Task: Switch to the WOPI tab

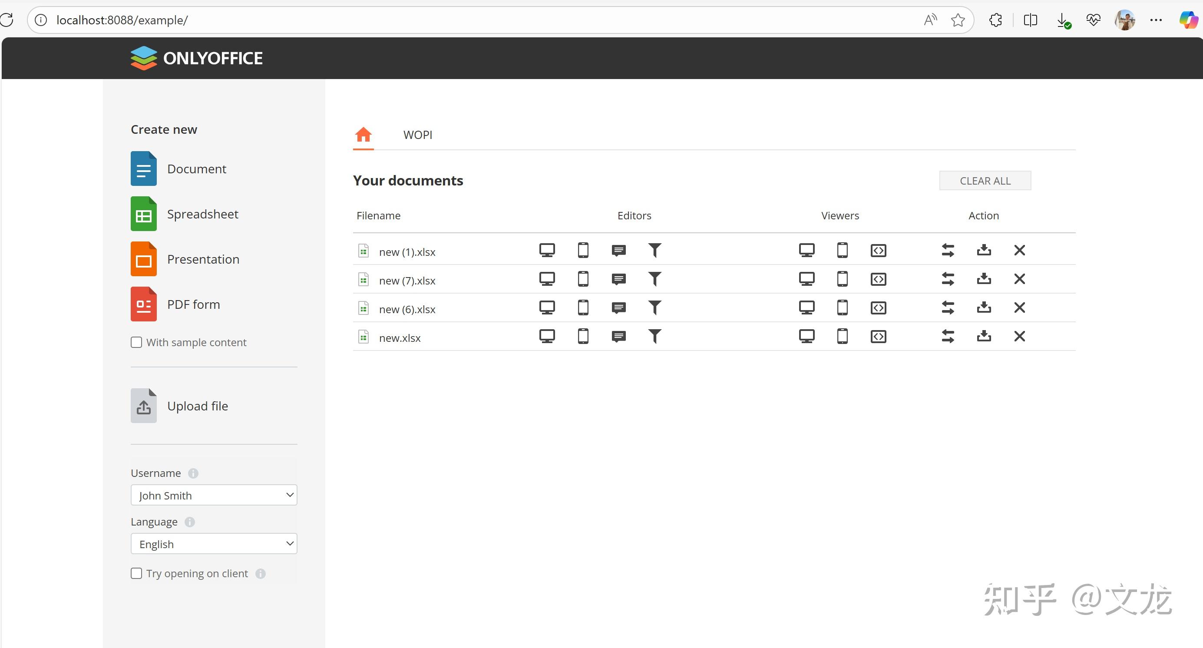Action: point(417,135)
